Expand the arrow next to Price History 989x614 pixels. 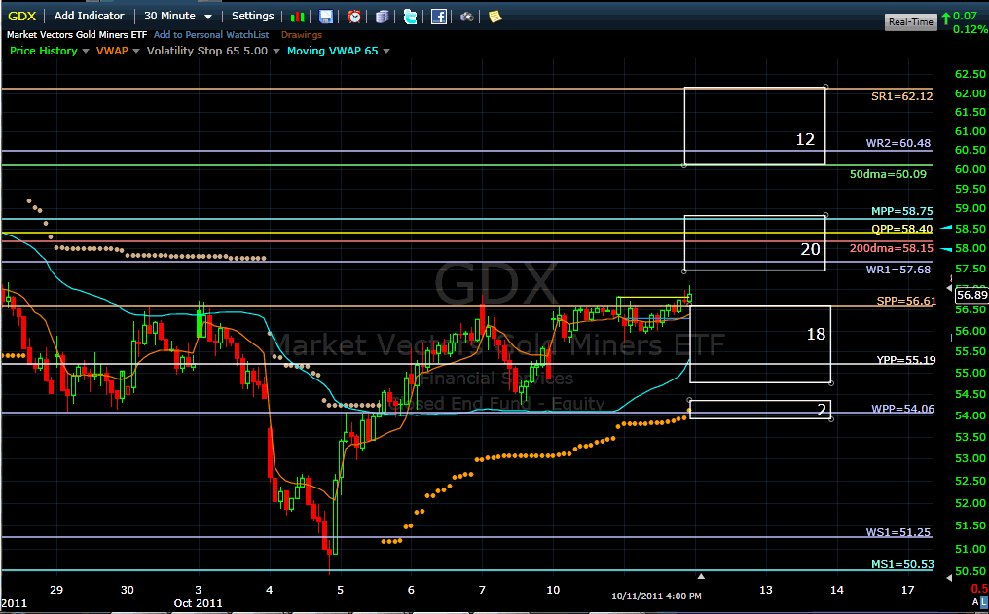coord(85,51)
